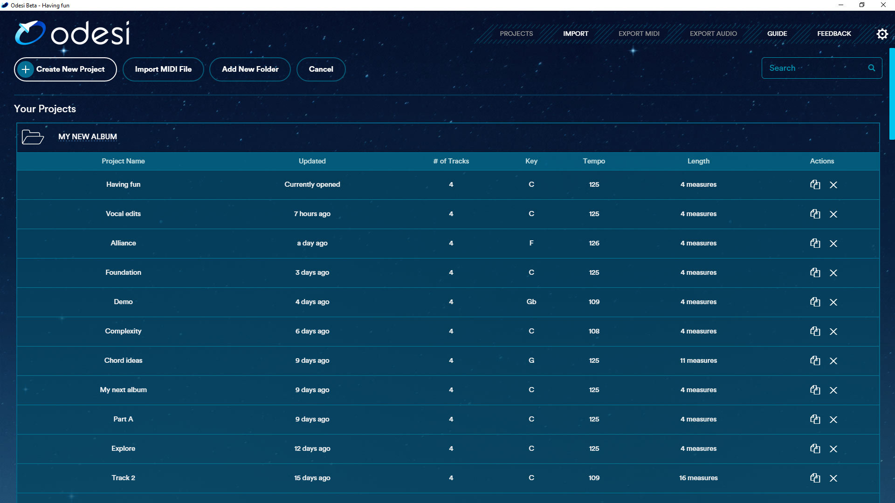The image size is (895, 503).
Task: Duplicate the "Demo" project
Action: tap(815, 302)
